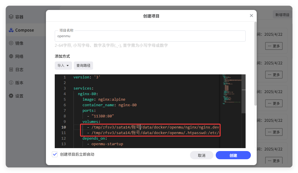Viewport: 298px width, 173px height.
Task: Click the nginx-80: service line
Action: [88, 94]
